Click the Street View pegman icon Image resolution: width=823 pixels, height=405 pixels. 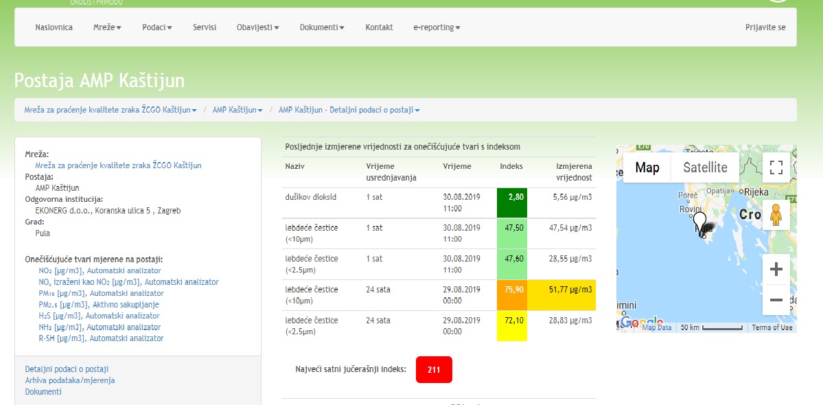(x=776, y=215)
